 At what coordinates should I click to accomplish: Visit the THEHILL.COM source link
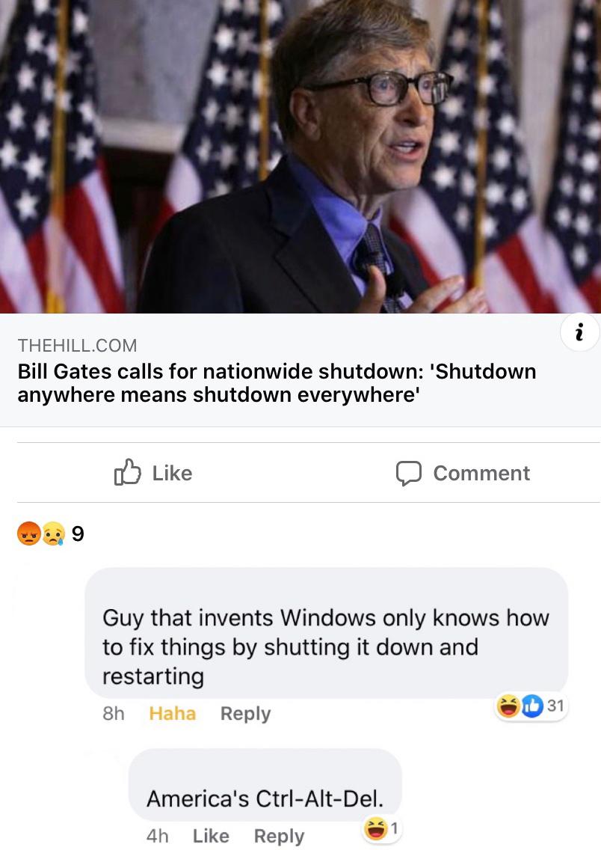pos(78,346)
